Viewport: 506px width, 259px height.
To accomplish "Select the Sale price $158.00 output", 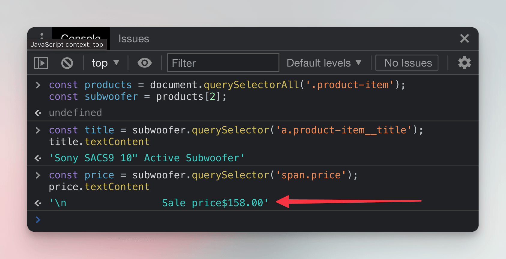I will tap(215, 203).
